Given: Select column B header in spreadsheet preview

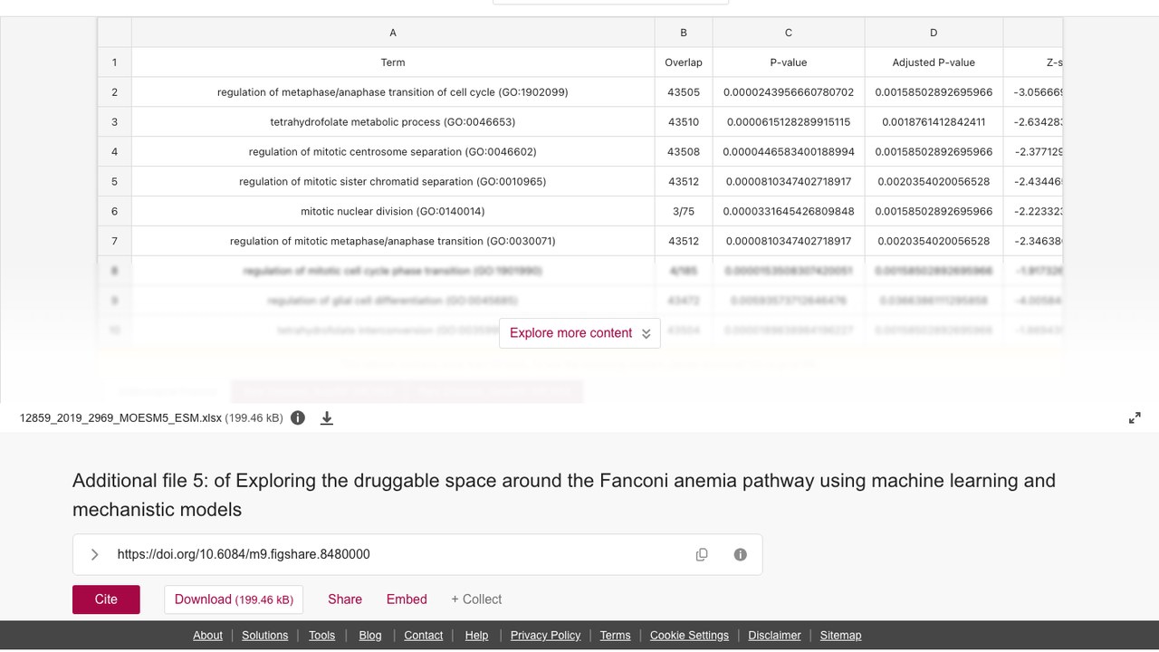Looking at the screenshot, I should [684, 33].
